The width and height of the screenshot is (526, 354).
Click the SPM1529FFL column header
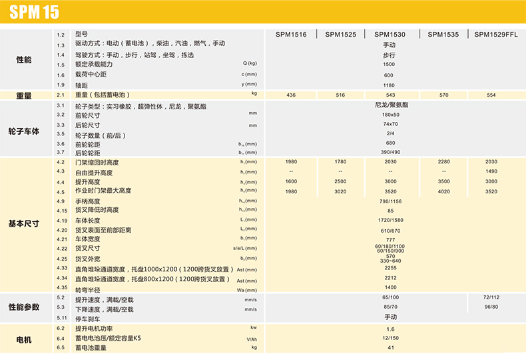tap(495, 34)
